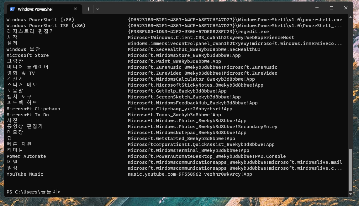Click the Clipchamp.Clipchamp AppID
359x206 pixels.
tap(180, 109)
